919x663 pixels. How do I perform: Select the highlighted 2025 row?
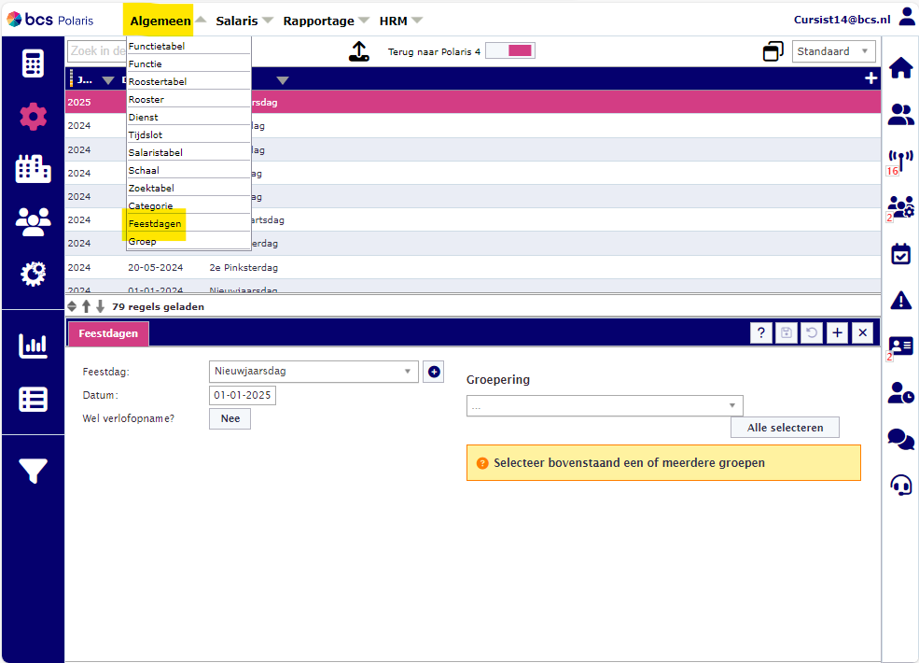[473, 102]
